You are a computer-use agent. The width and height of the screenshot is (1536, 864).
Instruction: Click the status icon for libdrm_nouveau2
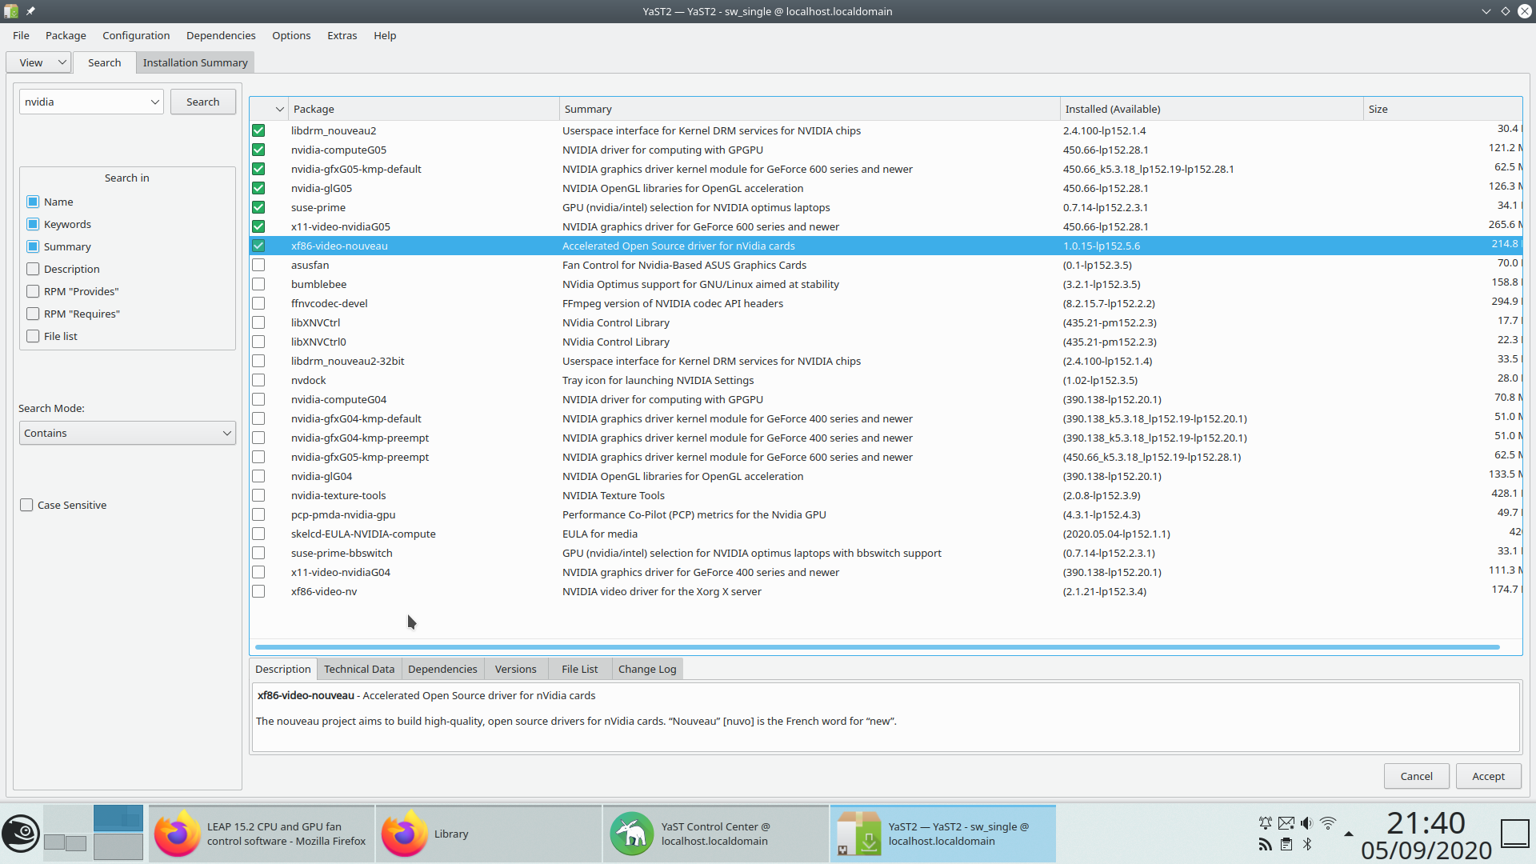[x=258, y=130]
